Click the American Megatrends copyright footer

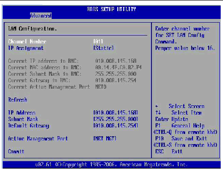tap(111, 165)
